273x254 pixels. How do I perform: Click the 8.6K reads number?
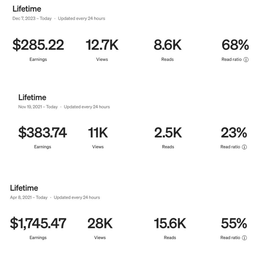pos(168,45)
